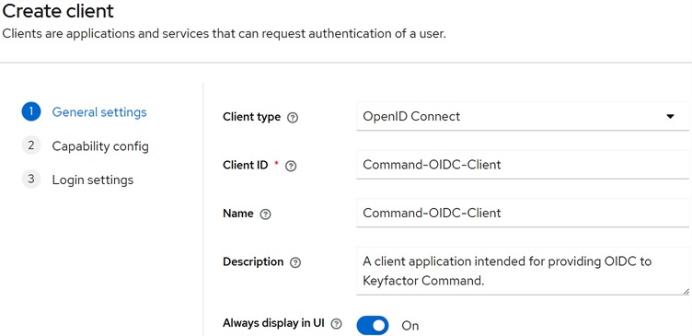Open the help tooltip for Name
This screenshot has width=692, height=336.
(x=265, y=214)
